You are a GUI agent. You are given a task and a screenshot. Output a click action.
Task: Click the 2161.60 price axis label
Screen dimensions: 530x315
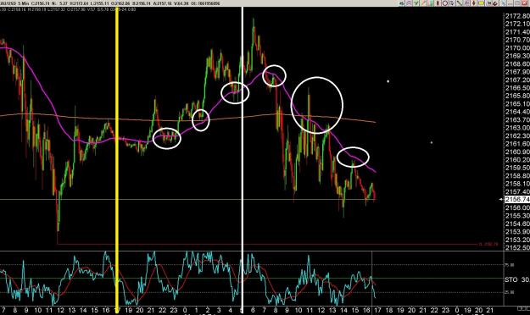click(x=517, y=143)
